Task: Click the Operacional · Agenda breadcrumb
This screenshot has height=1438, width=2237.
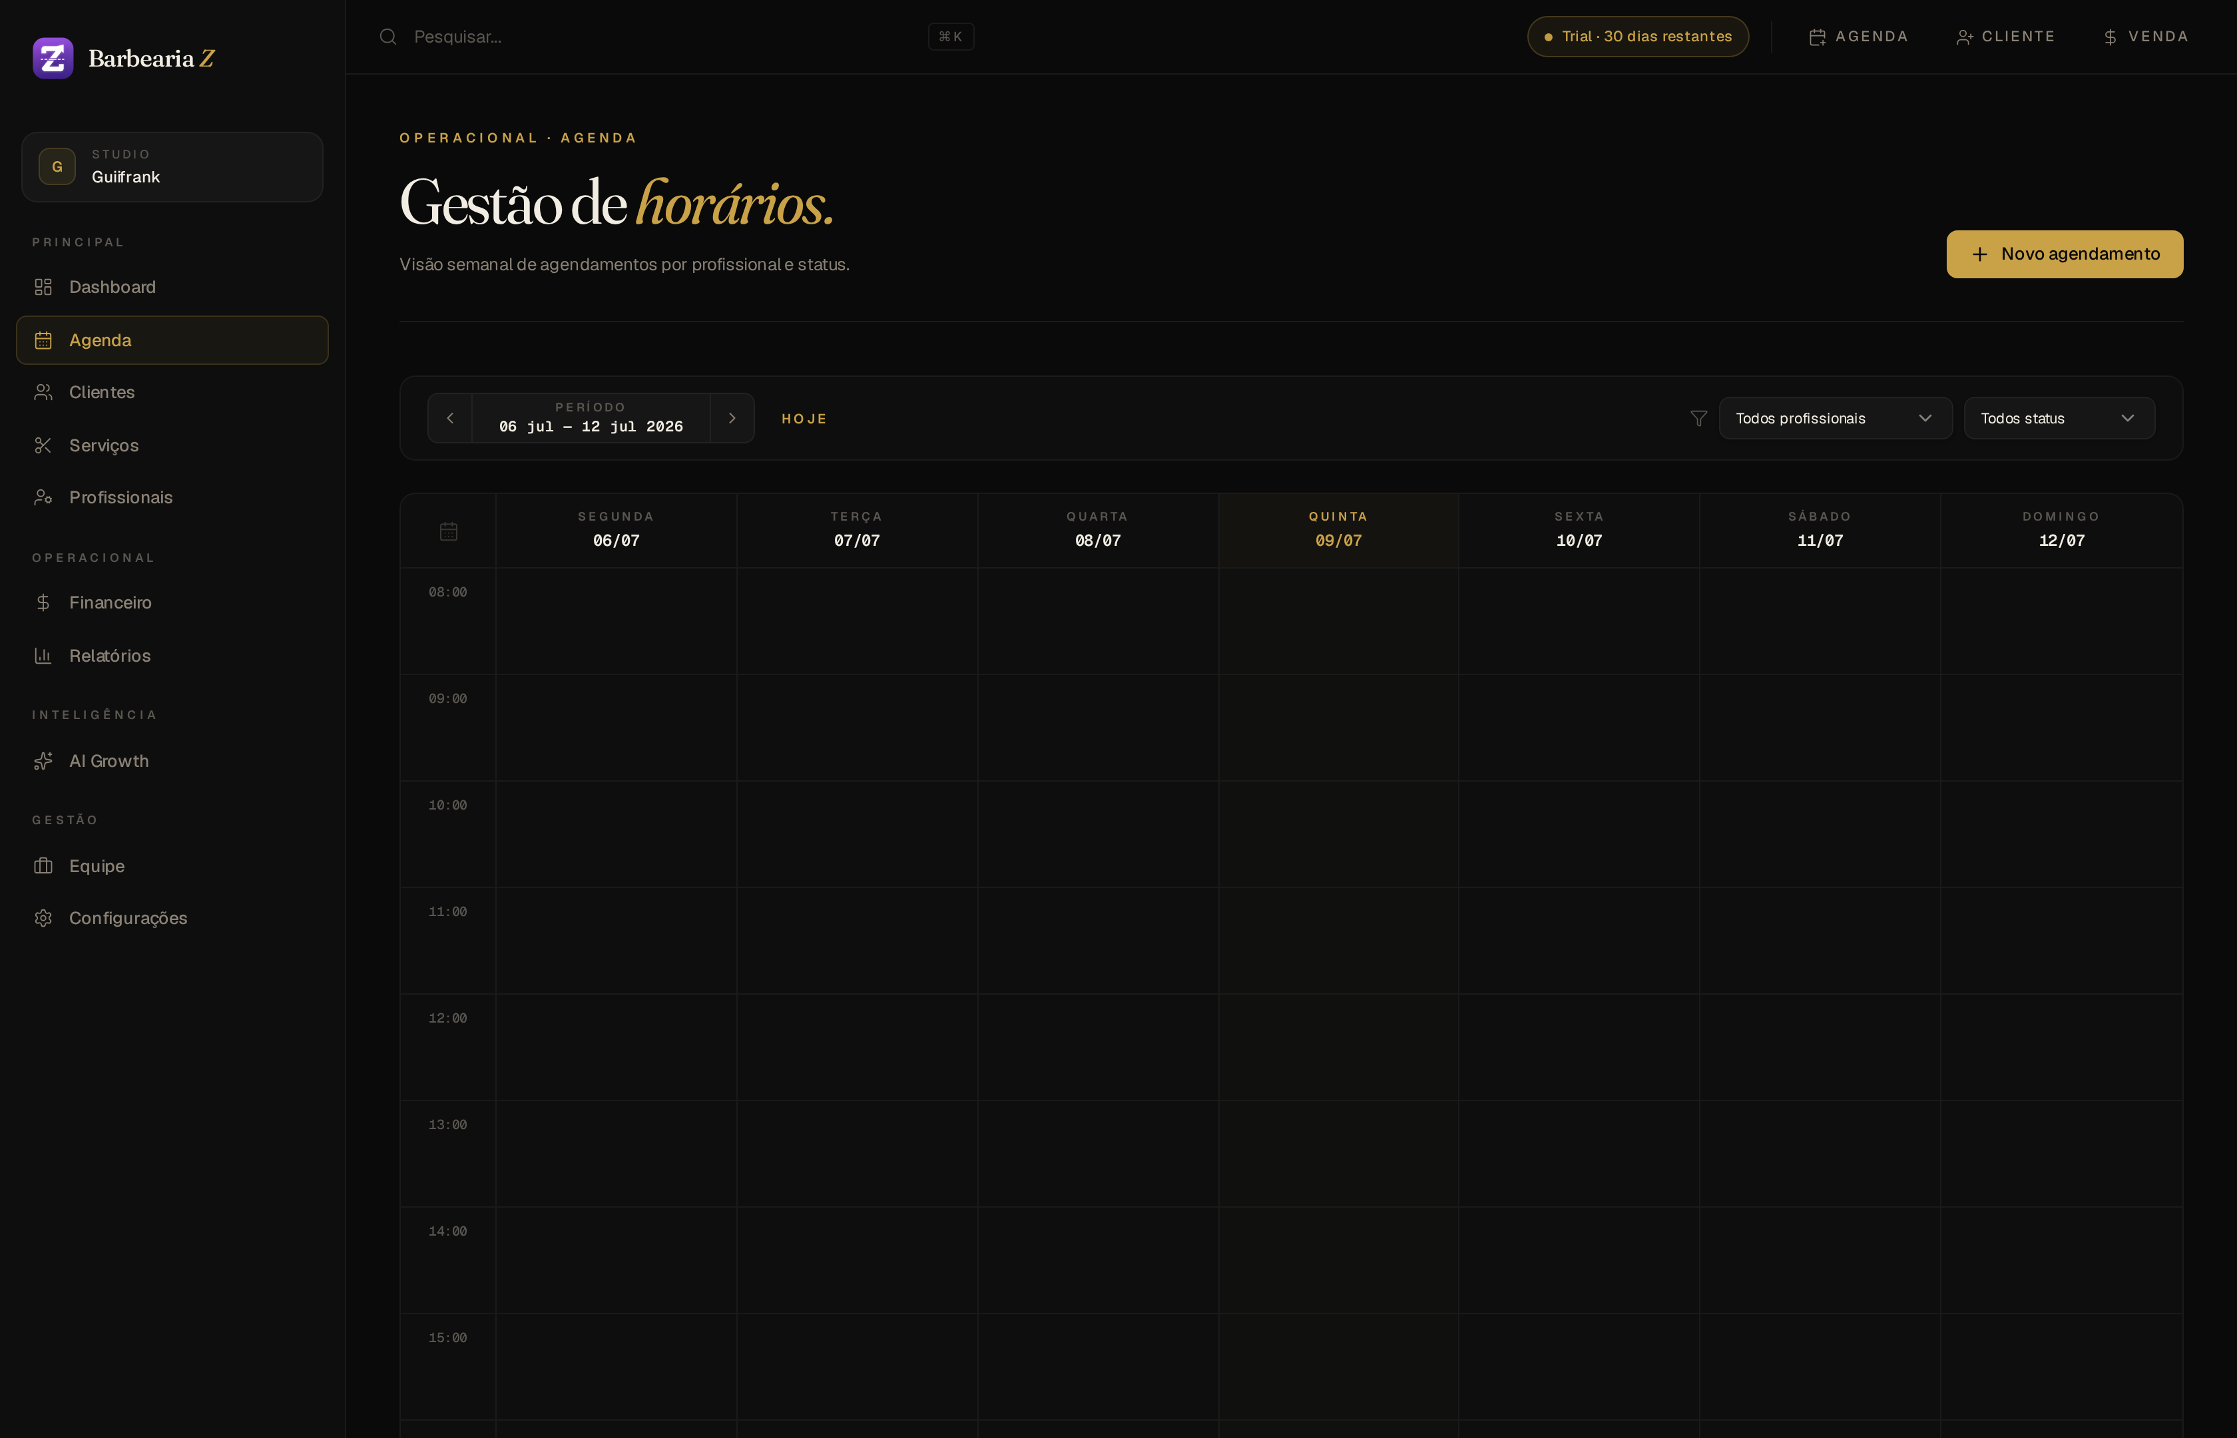Action: click(x=518, y=137)
